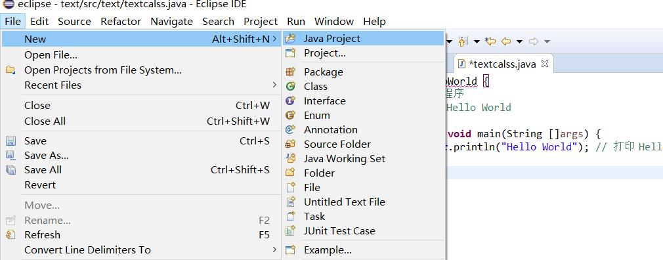
Task: Expand Convert Line Delimiters To submenu arrow
Action: click(x=274, y=249)
